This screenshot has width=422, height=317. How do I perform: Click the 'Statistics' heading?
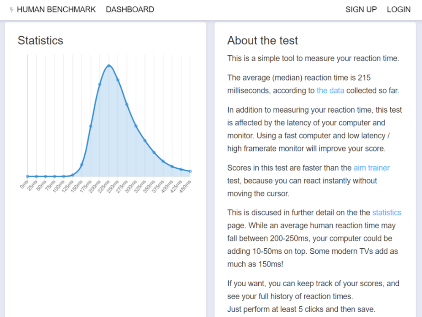tap(41, 41)
